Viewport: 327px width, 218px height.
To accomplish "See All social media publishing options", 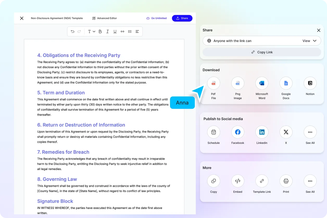I will [310, 132].
